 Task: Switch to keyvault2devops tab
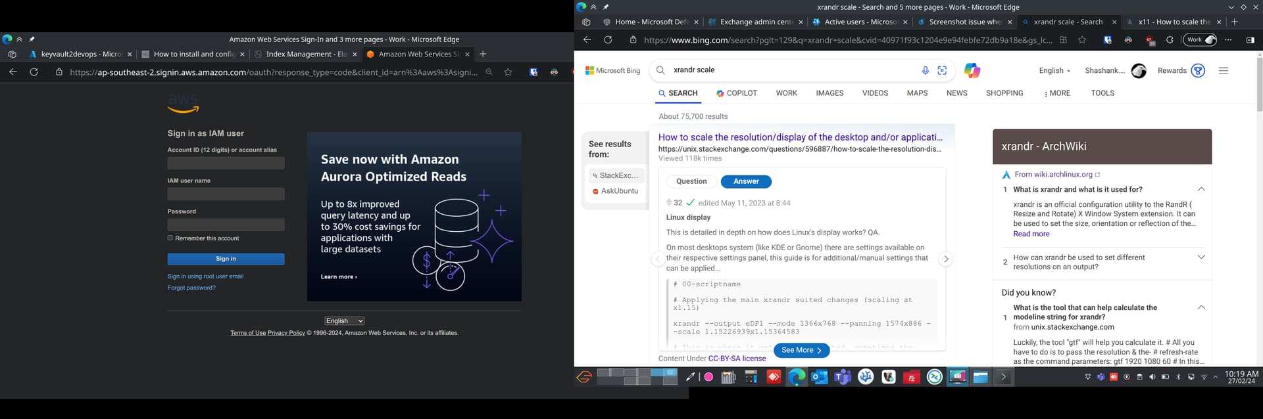click(x=81, y=54)
